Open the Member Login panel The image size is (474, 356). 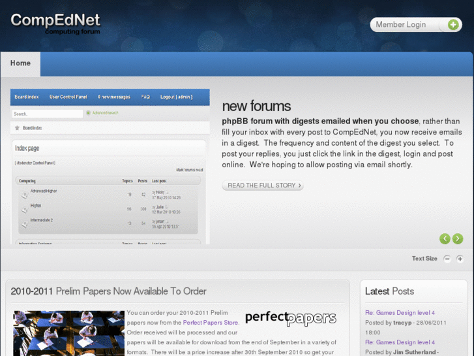click(x=416, y=25)
